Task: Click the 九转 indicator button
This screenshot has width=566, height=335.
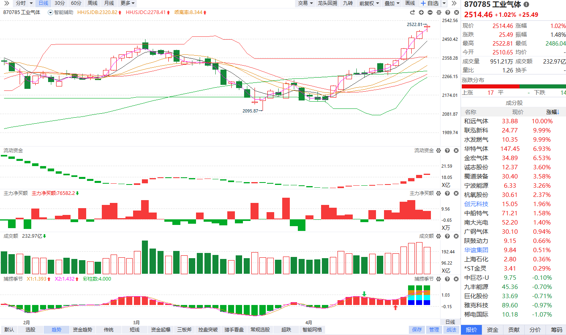Action: pyautogui.click(x=348, y=3)
